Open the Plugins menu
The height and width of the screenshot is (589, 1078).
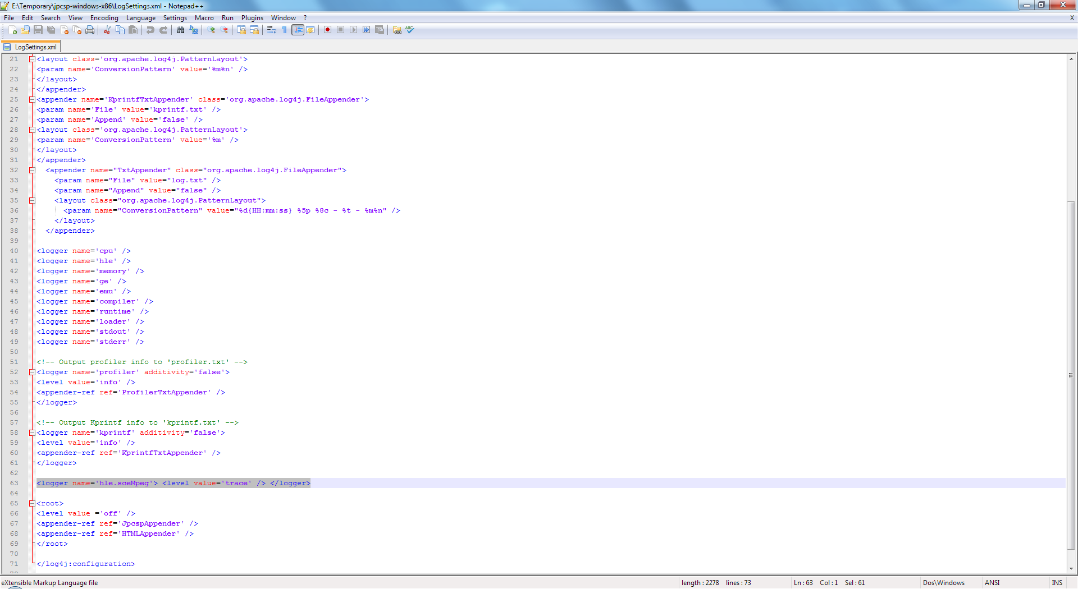(252, 18)
